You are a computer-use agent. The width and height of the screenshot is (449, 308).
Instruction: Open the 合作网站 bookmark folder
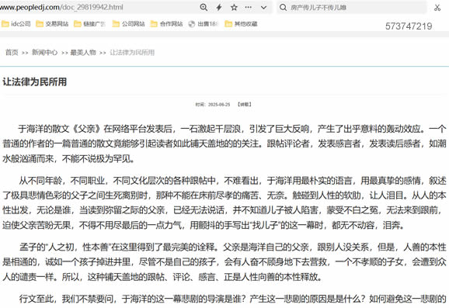166,24
